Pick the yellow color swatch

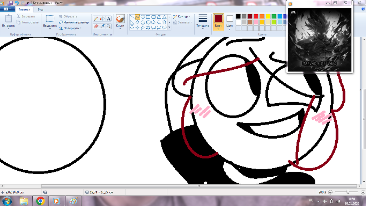268,16
